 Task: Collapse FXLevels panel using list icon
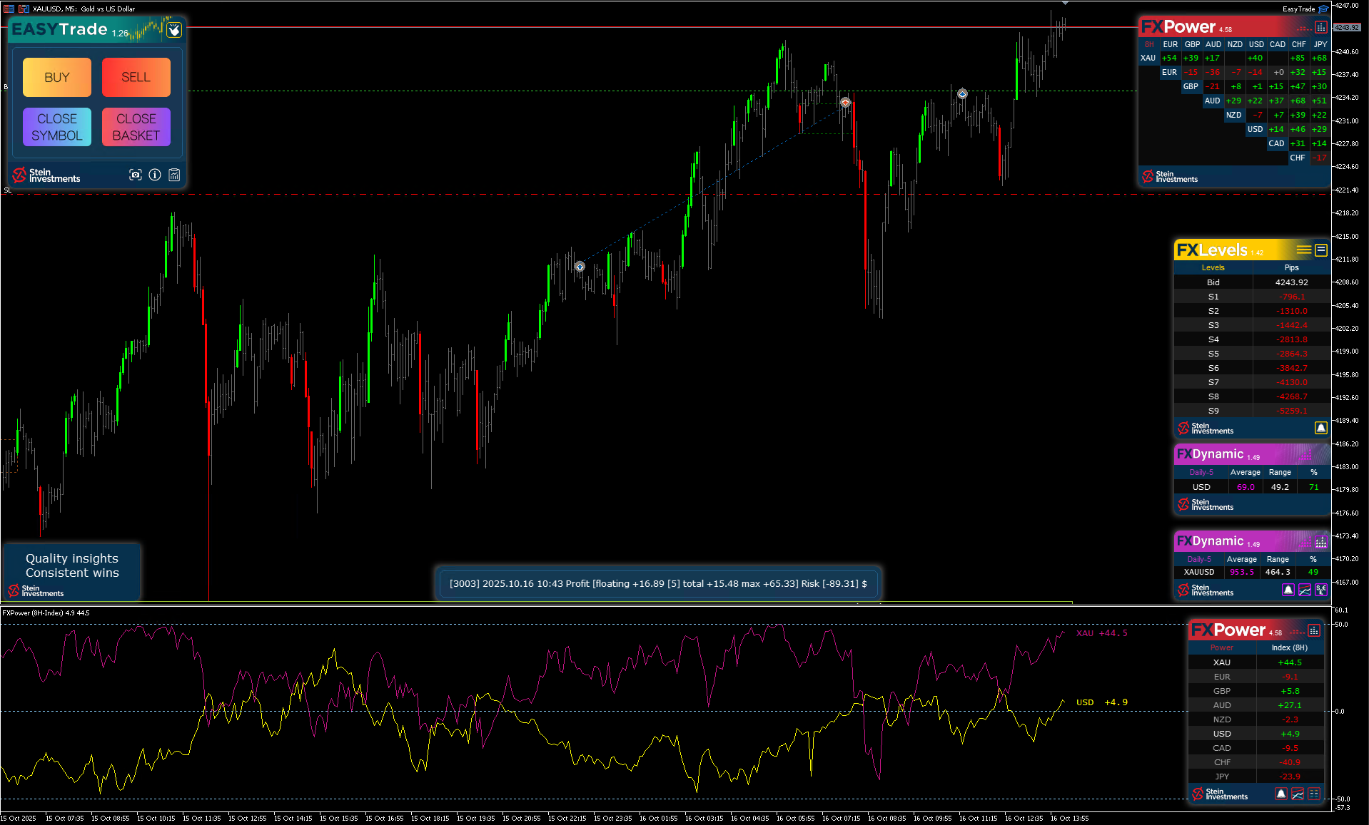pos(1321,250)
